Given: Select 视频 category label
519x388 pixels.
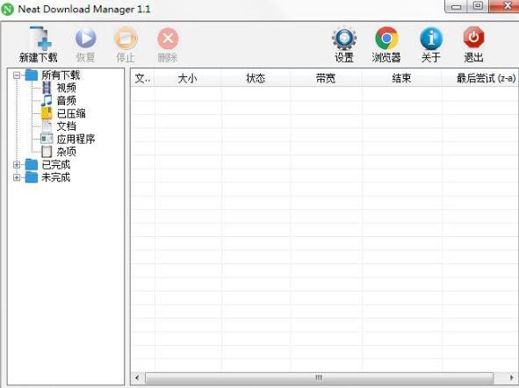Looking at the screenshot, I should 66,88.
